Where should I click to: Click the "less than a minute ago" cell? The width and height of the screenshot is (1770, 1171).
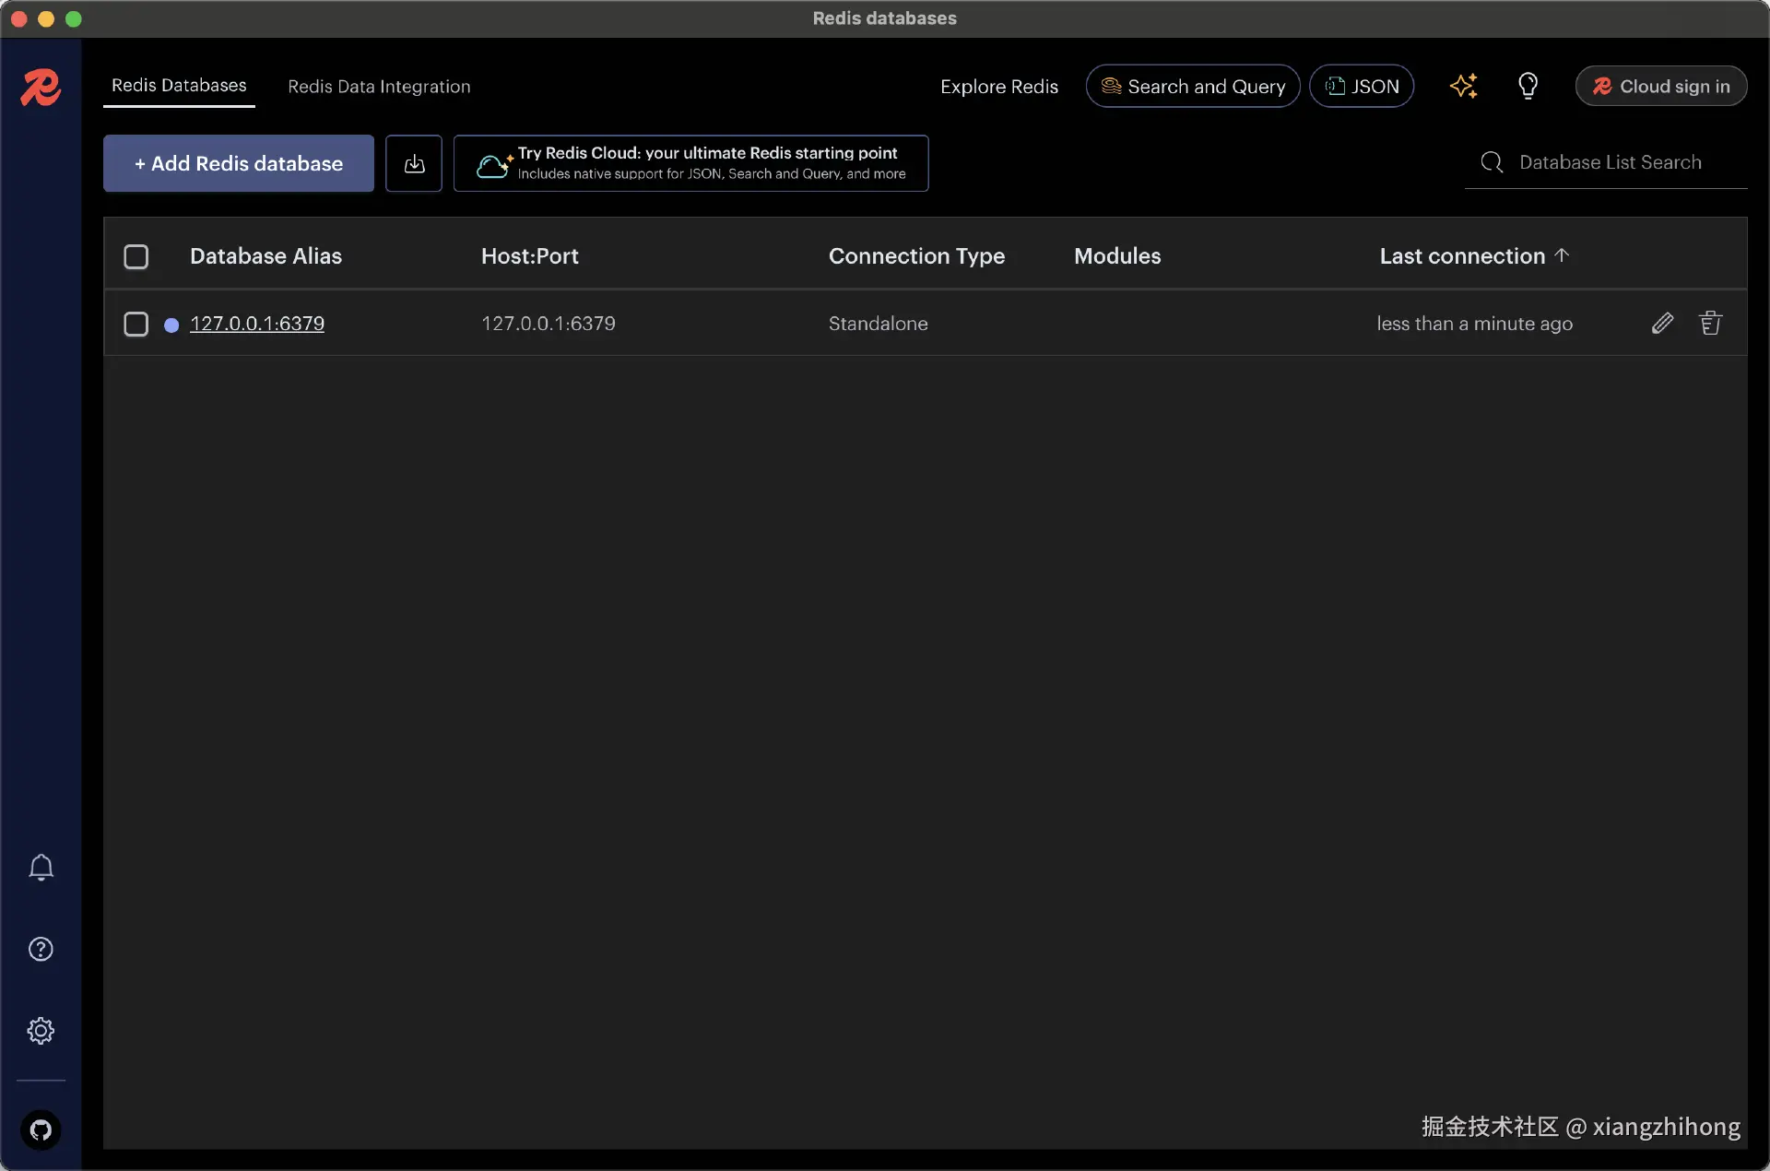(1475, 324)
